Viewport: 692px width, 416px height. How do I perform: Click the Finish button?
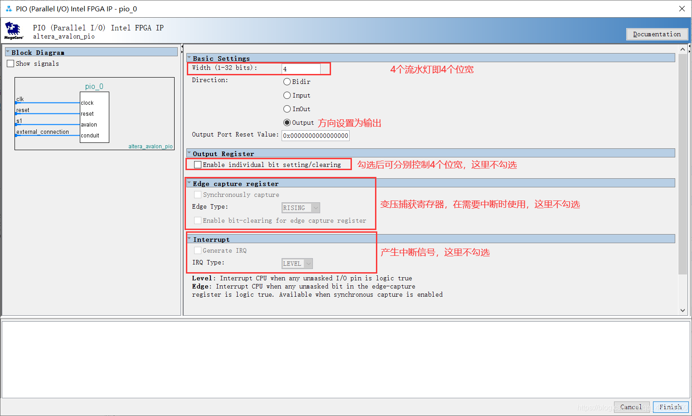tap(671, 407)
